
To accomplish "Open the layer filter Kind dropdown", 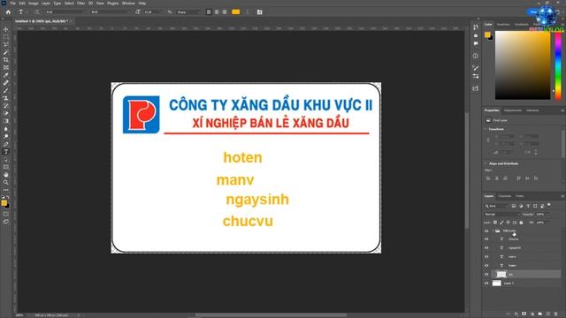I will [x=496, y=206].
